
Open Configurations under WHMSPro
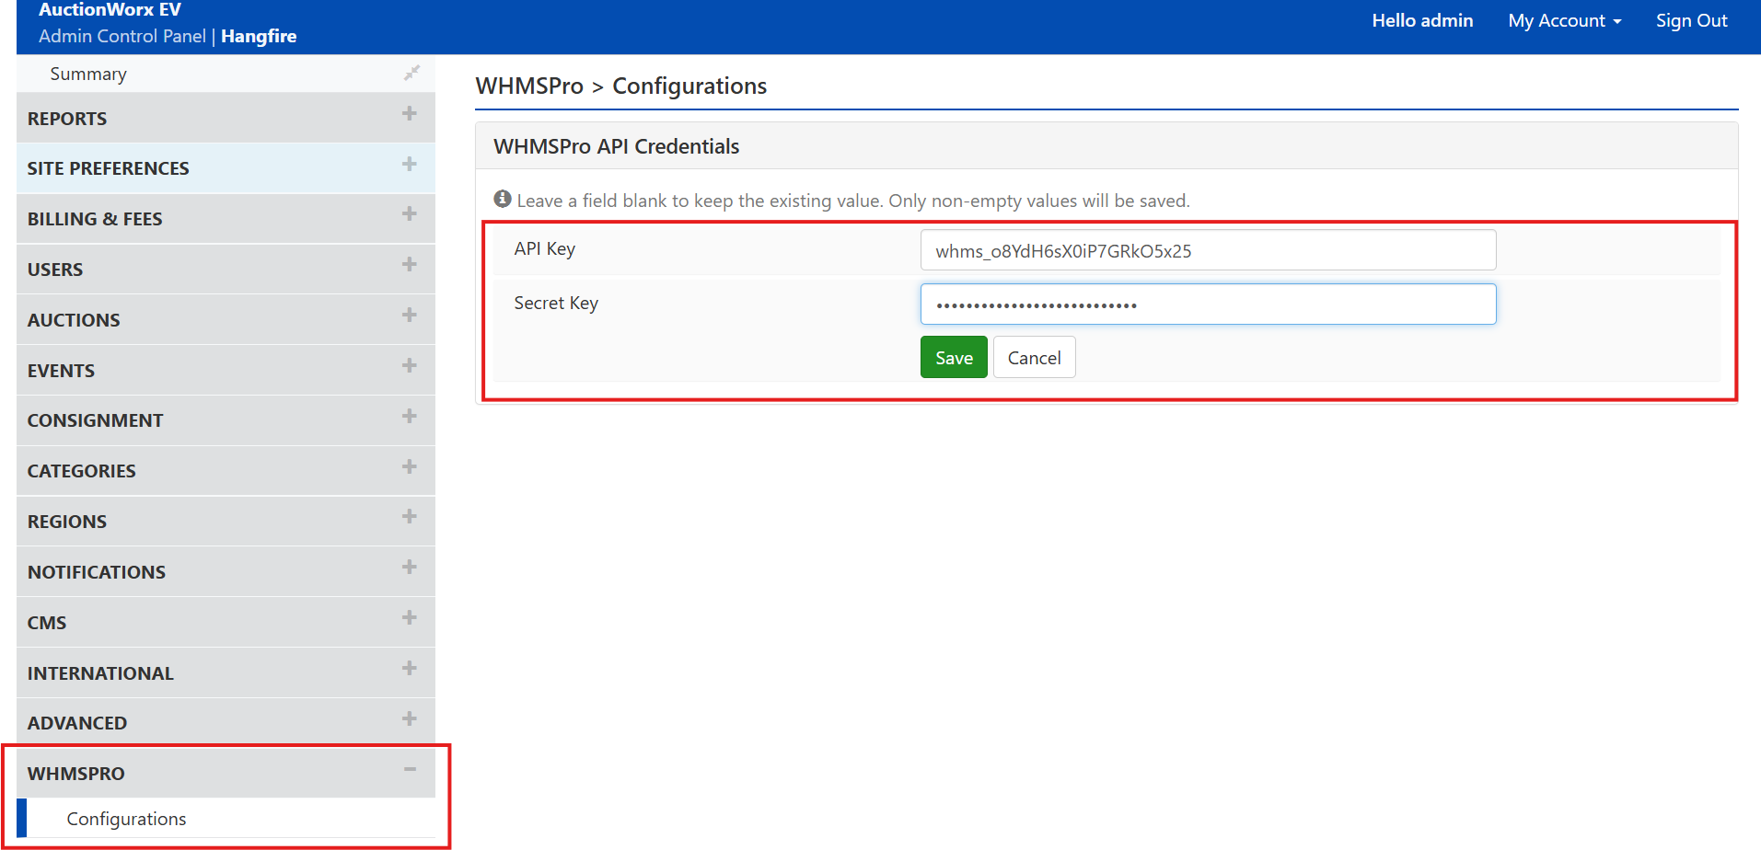click(126, 819)
